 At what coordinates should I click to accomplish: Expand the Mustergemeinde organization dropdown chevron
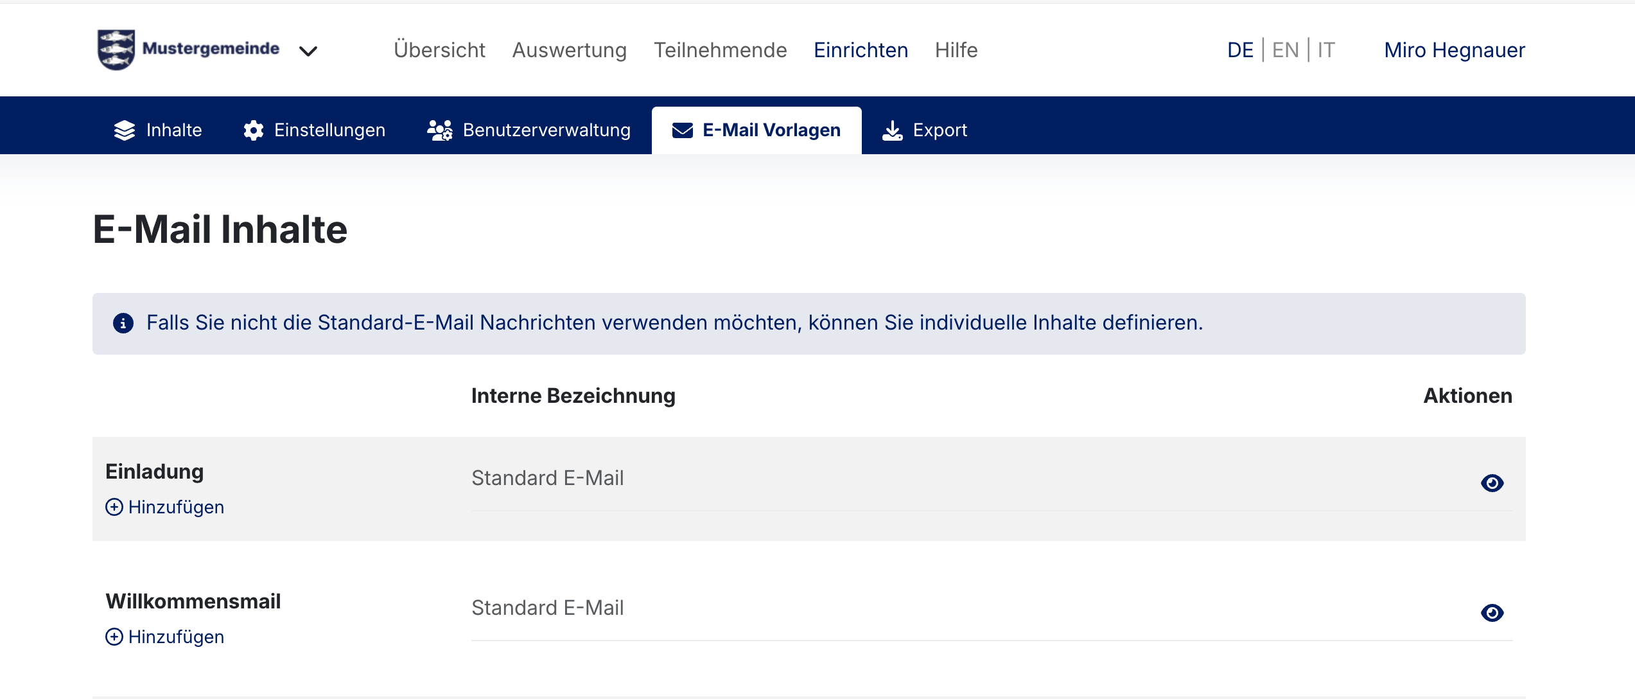coord(308,51)
